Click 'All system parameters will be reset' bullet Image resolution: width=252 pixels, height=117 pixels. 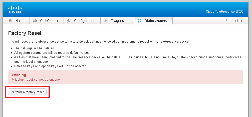(53, 53)
